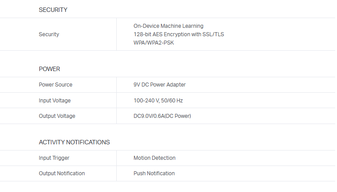Click the '50/60 Hz' frequency text
The image size is (337, 192).
[x=173, y=101]
